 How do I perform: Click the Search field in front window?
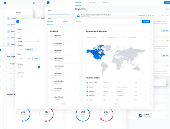29,32
